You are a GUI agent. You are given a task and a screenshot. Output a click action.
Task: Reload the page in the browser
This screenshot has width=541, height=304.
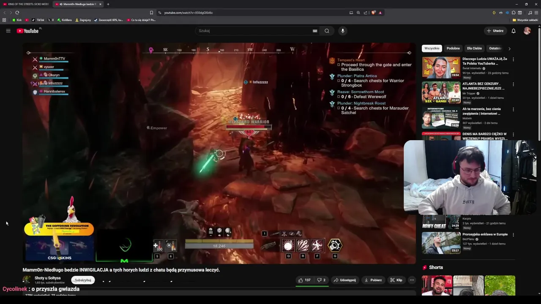(17, 13)
